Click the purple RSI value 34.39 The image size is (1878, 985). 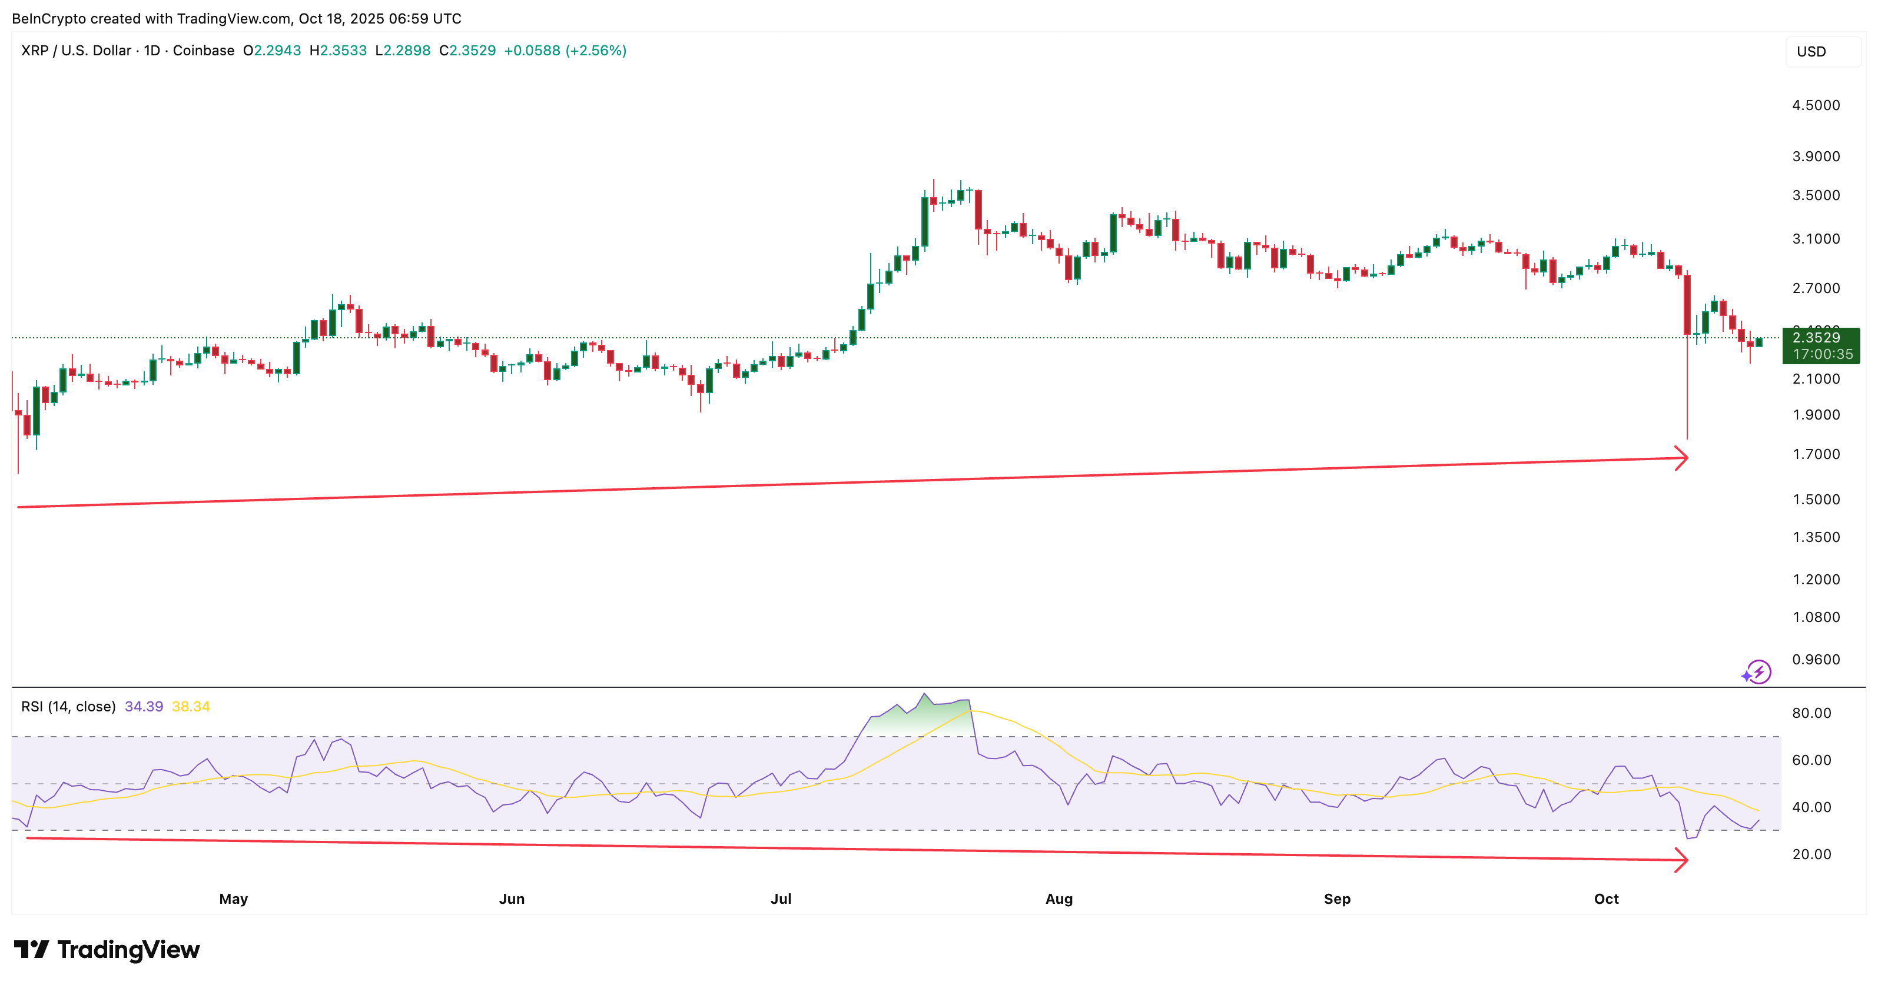point(144,706)
